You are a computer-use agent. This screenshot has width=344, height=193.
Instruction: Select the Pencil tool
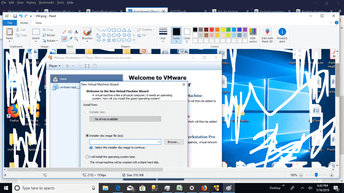tap(64, 32)
